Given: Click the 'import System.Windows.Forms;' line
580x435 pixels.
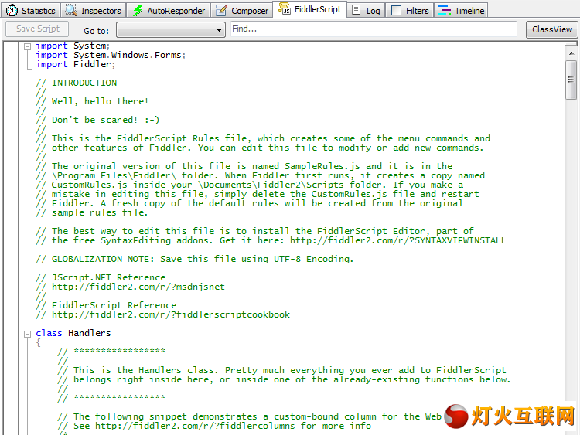Looking at the screenshot, I should coord(111,55).
